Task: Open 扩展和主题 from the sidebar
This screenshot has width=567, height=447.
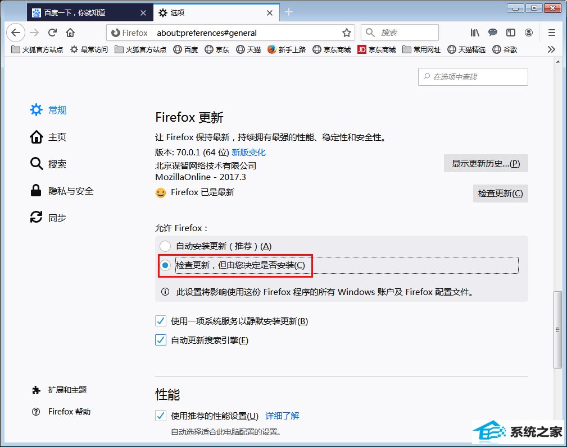Action: click(x=60, y=390)
